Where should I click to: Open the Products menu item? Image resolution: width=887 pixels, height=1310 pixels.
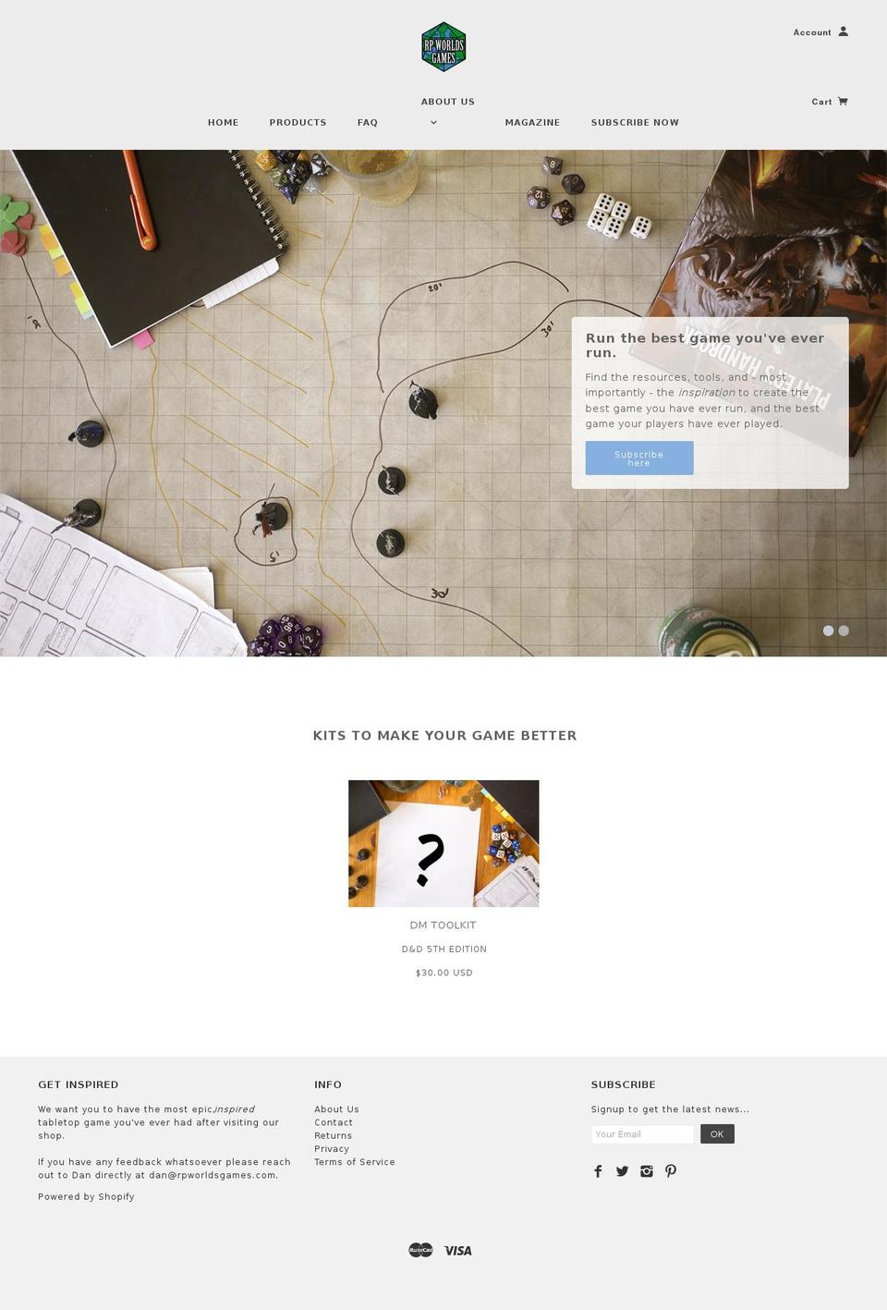click(298, 122)
